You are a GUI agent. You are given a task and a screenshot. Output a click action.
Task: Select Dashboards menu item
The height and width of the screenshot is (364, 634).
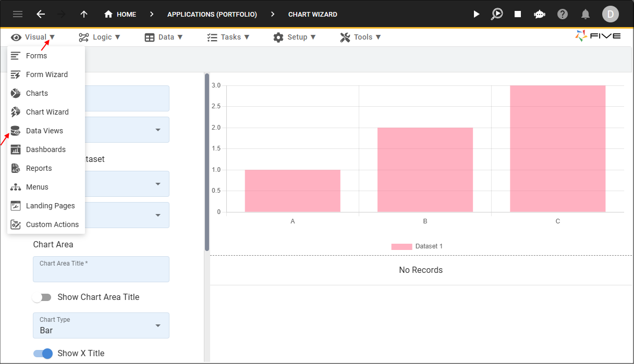click(46, 149)
